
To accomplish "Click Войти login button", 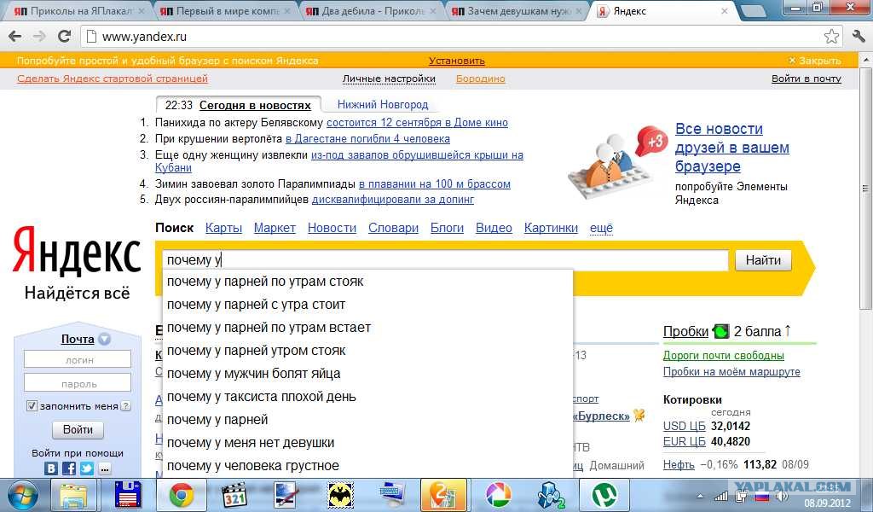I will click(x=78, y=429).
